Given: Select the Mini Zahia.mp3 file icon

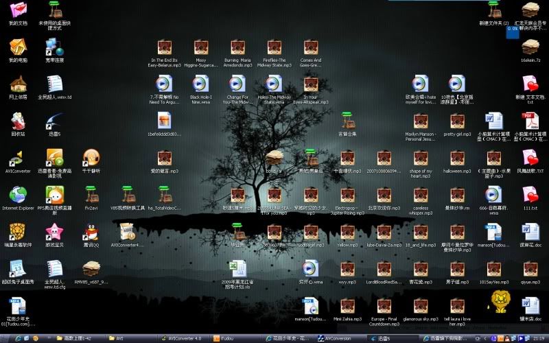Looking at the screenshot, I should (347, 306).
